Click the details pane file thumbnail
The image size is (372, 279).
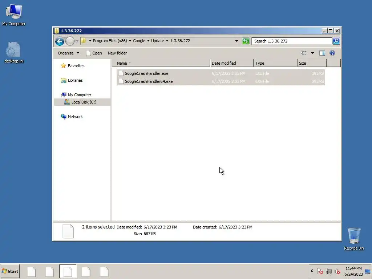[x=68, y=231]
